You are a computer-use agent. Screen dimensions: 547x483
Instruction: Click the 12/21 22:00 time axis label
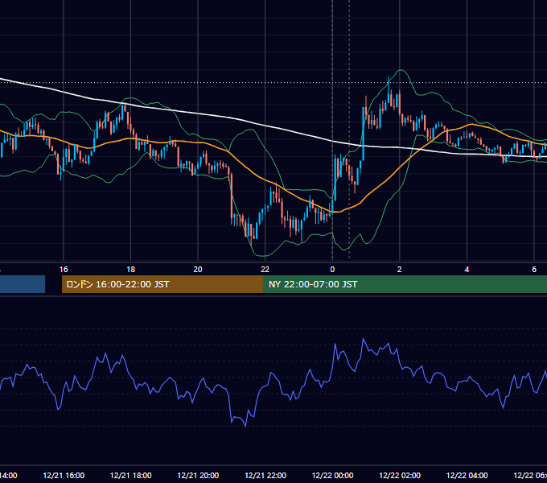click(265, 475)
